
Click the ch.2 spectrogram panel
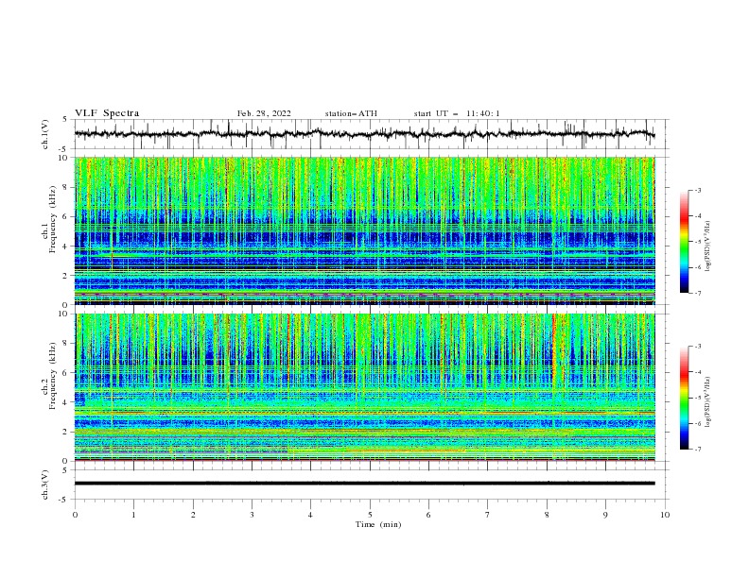coord(364,387)
